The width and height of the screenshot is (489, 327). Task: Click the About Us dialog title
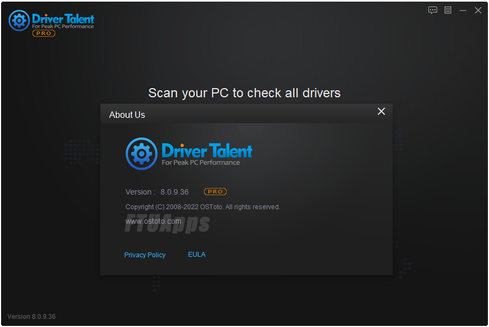pyautogui.click(x=127, y=115)
